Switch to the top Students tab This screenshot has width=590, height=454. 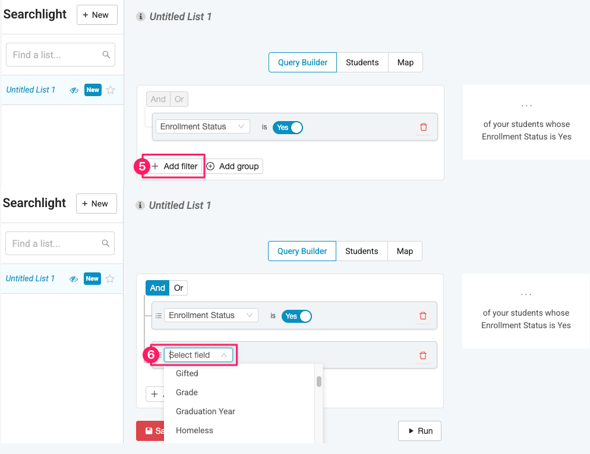[x=362, y=62]
